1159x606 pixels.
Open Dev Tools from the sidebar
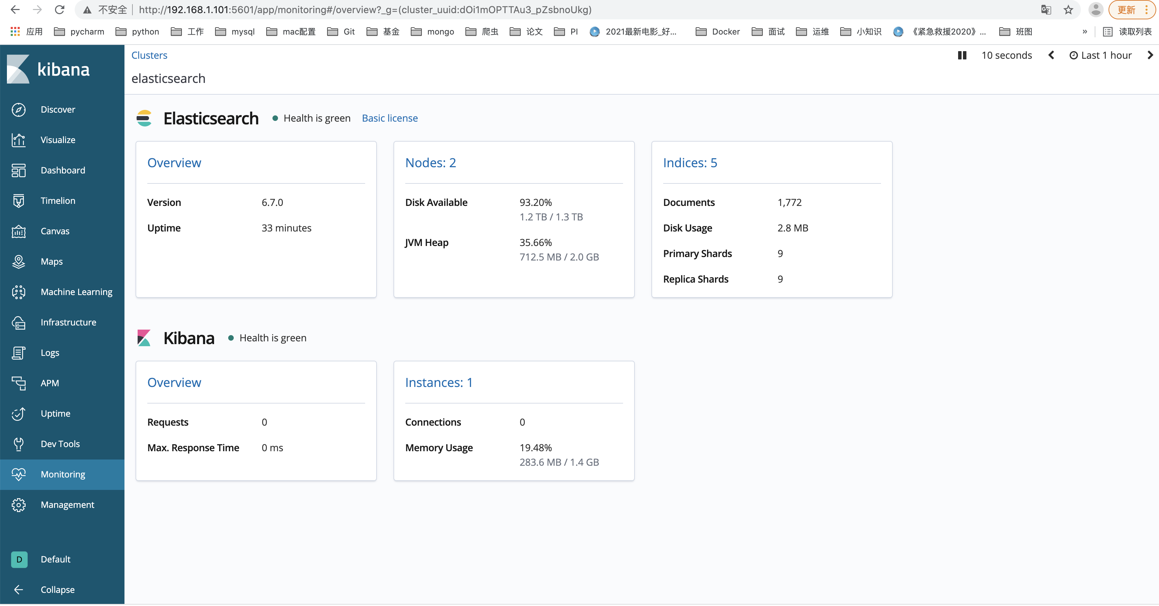click(59, 443)
